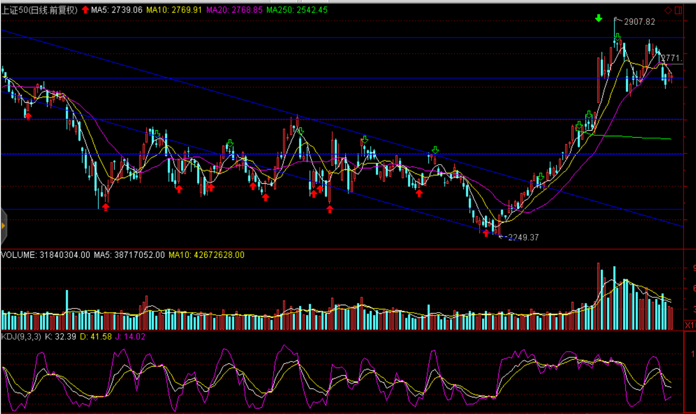
Task: Select the MA5 moving average label
Action: point(117,10)
